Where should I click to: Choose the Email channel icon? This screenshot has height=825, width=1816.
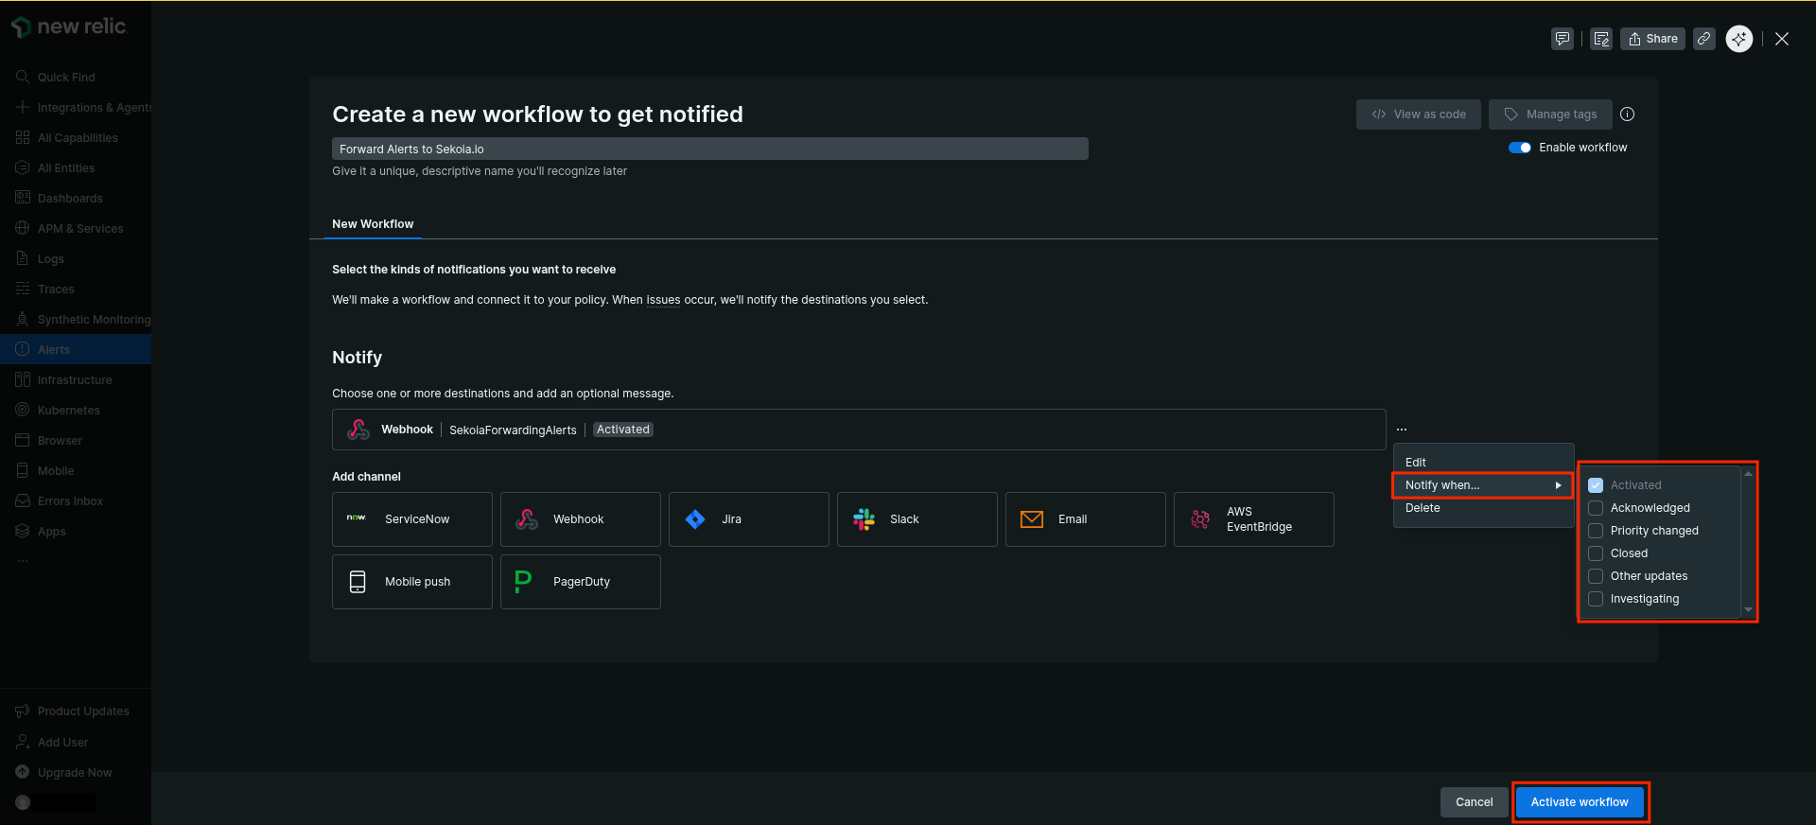coord(1032,519)
